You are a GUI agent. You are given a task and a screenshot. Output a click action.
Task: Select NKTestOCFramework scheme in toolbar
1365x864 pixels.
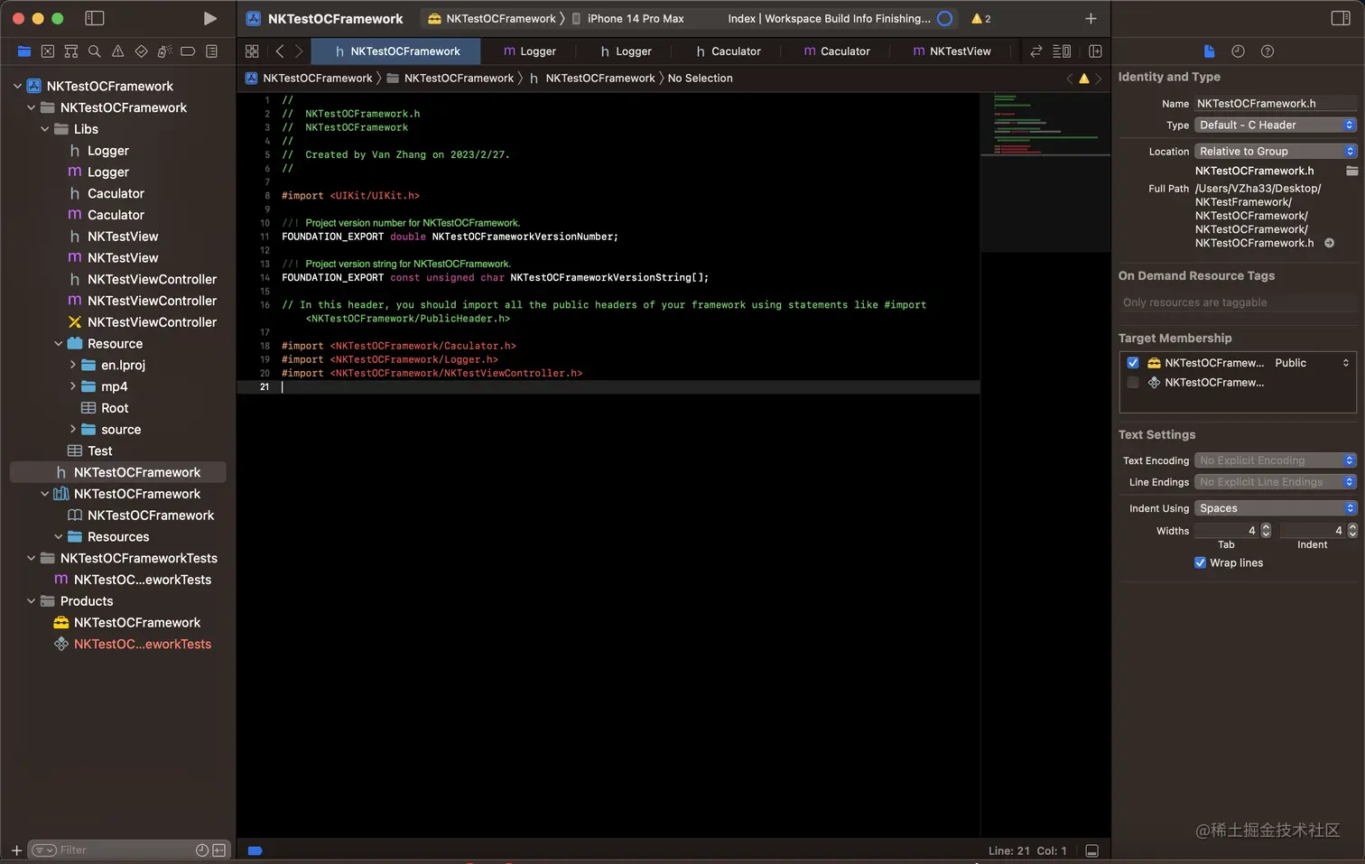(493, 18)
